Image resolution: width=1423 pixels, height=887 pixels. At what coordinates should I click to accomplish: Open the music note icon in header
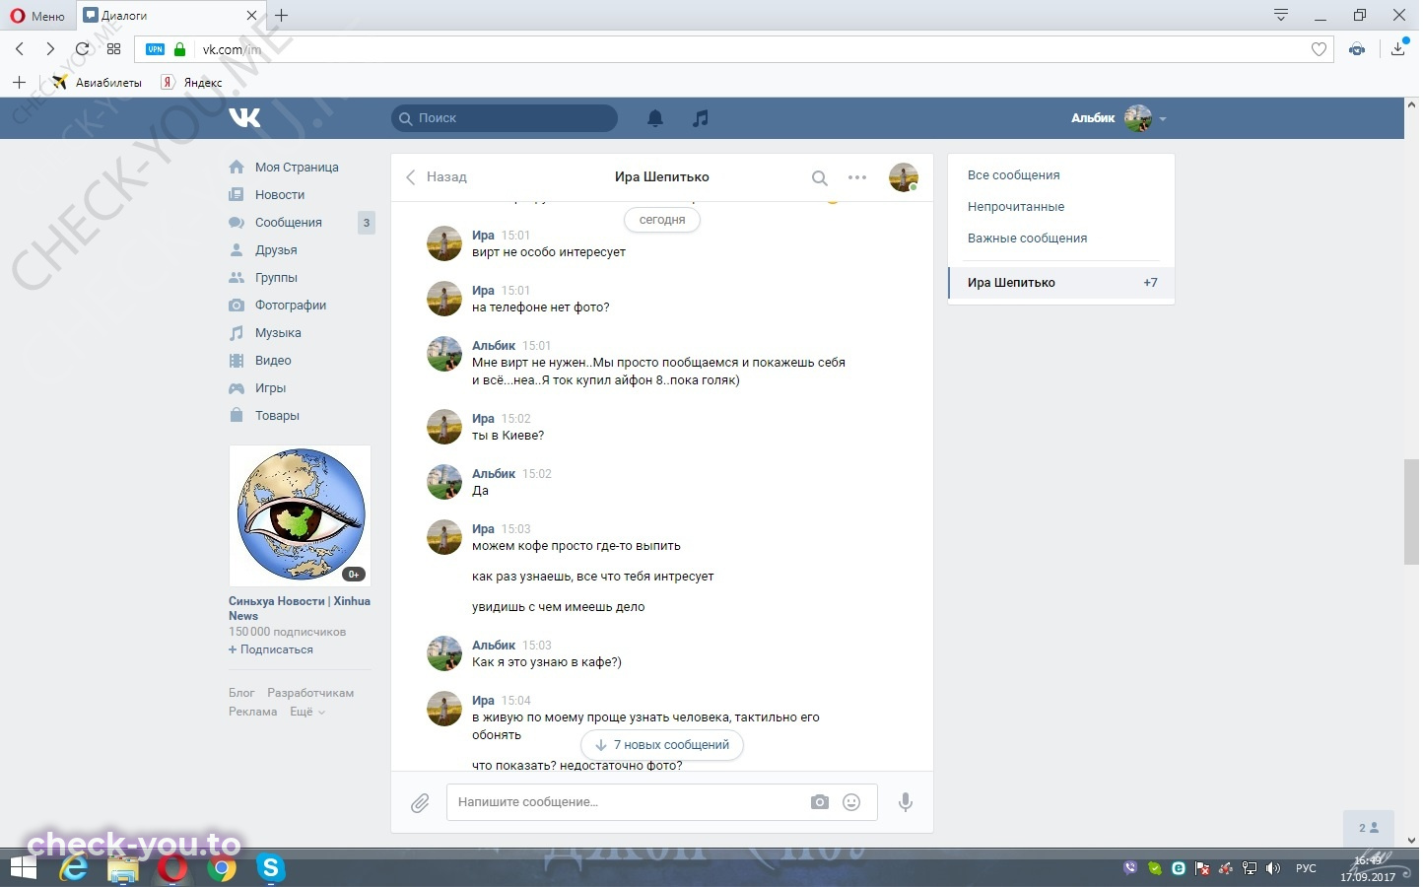[700, 118]
